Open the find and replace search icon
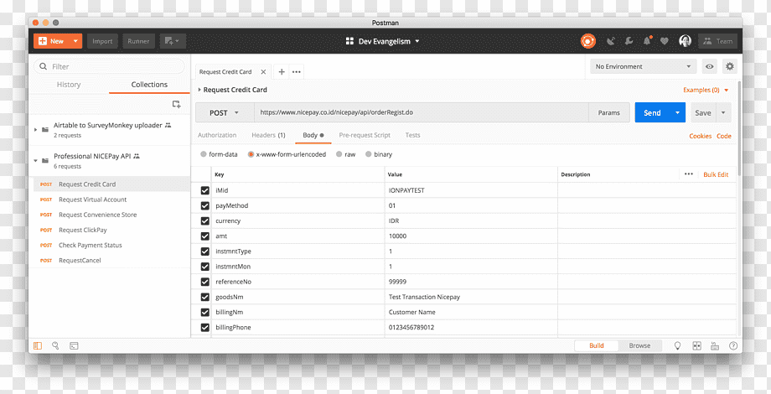Viewport: 771px width, 394px height. coord(55,345)
